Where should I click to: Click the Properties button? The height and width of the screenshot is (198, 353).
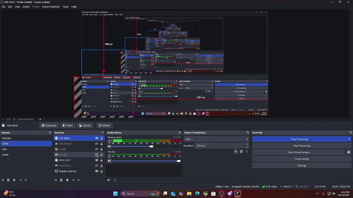[x=49, y=125]
